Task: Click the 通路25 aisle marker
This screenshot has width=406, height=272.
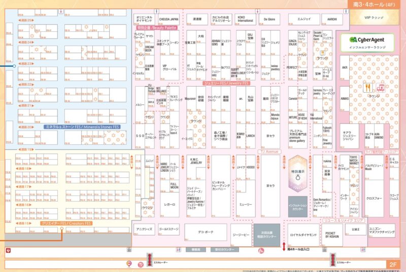Action: coord(26,20)
